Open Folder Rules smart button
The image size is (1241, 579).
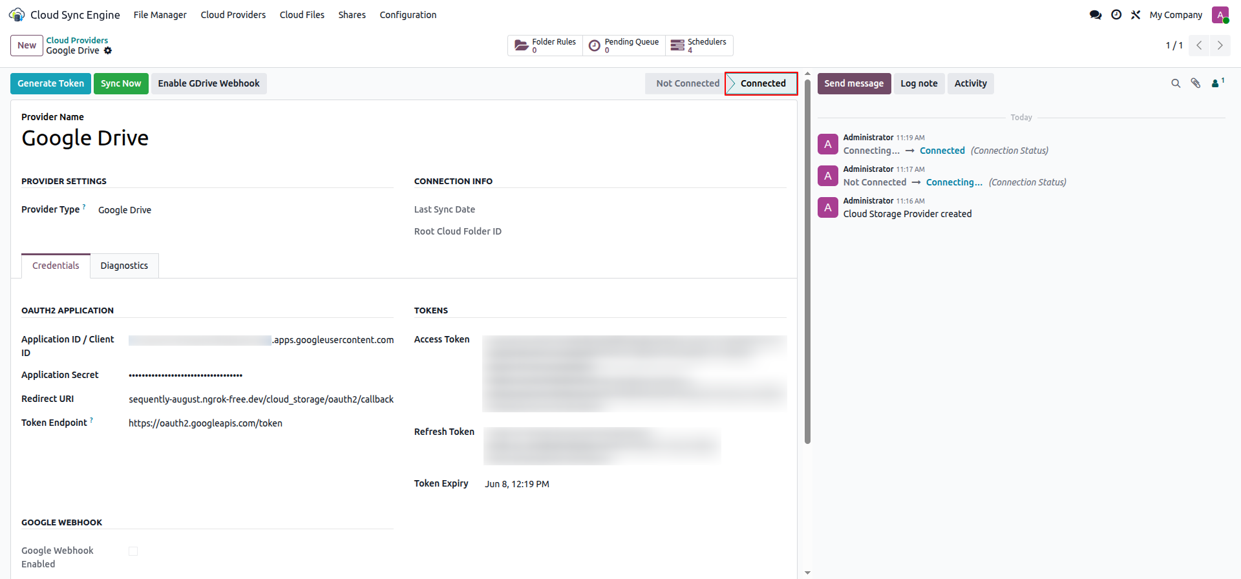click(545, 45)
